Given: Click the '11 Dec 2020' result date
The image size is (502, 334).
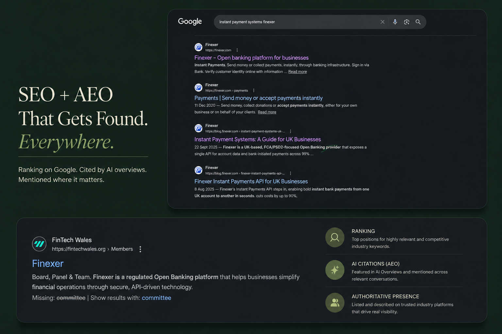Looking at the screenshot, I should [x=205, y=106].
